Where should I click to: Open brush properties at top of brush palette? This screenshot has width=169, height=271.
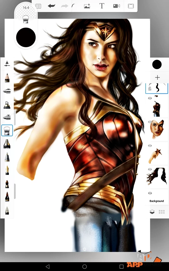click(7, 64)
